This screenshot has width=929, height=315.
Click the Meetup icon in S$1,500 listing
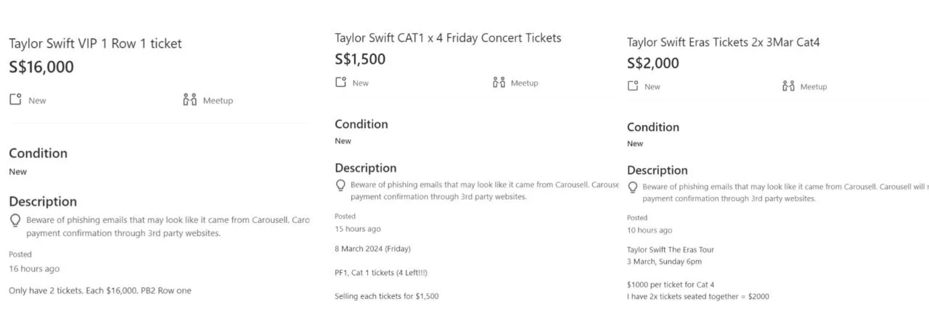(499, 83)
